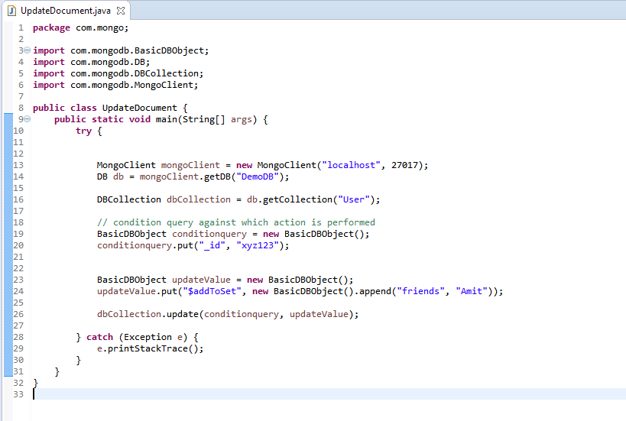Click 'getCollection' method call

tap(297, 199)
